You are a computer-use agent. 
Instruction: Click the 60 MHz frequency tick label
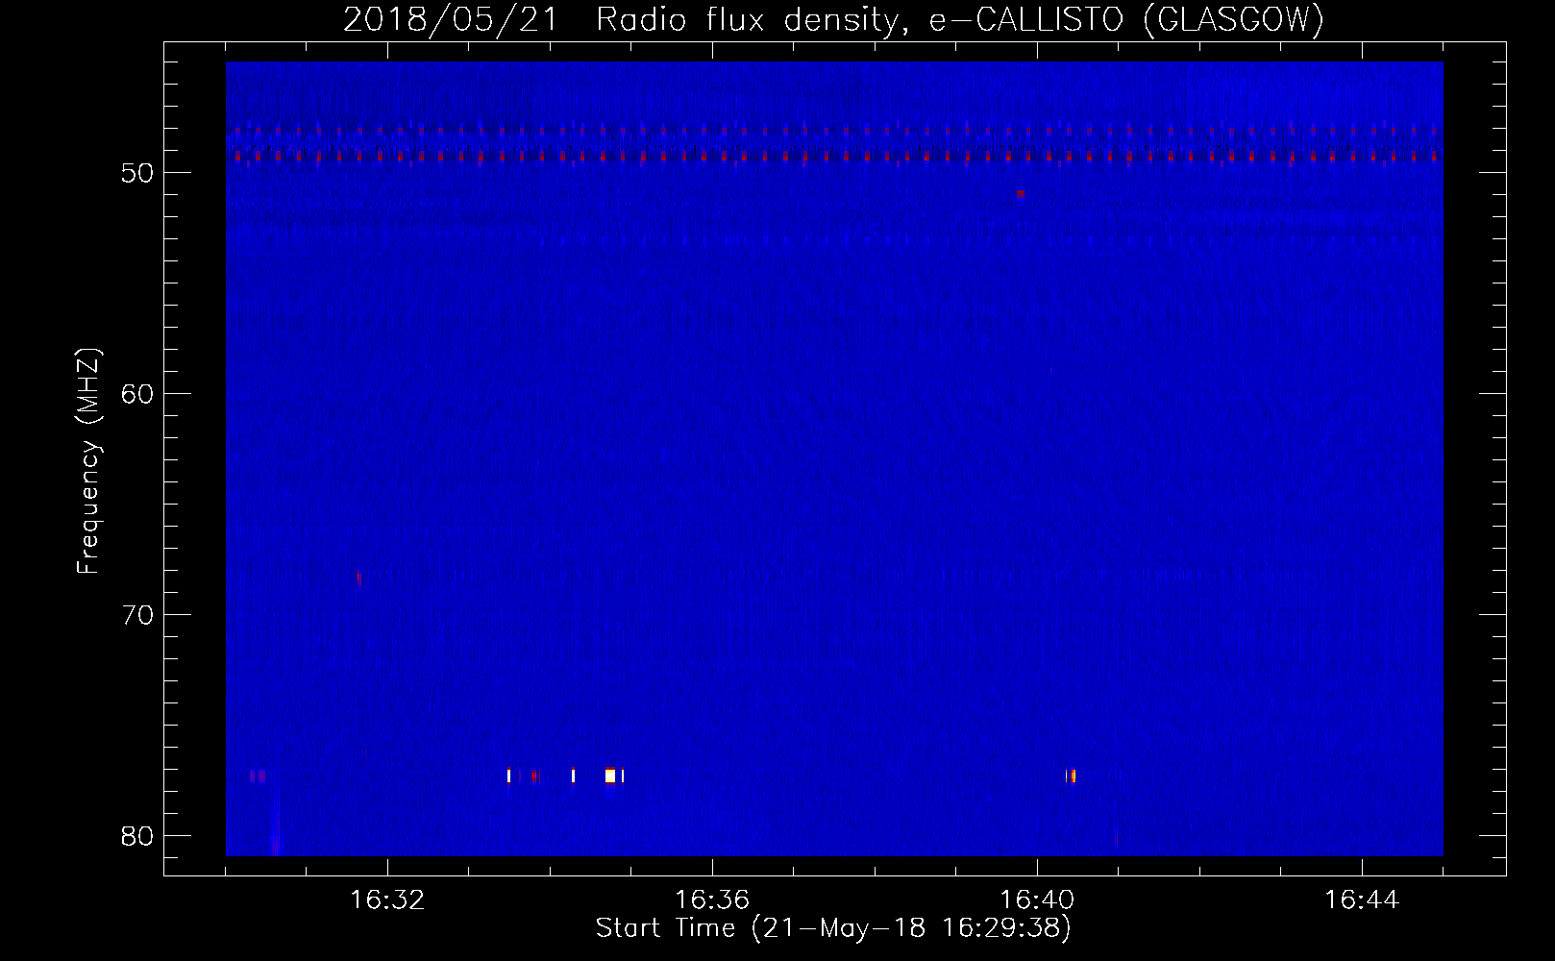[137, 394]
